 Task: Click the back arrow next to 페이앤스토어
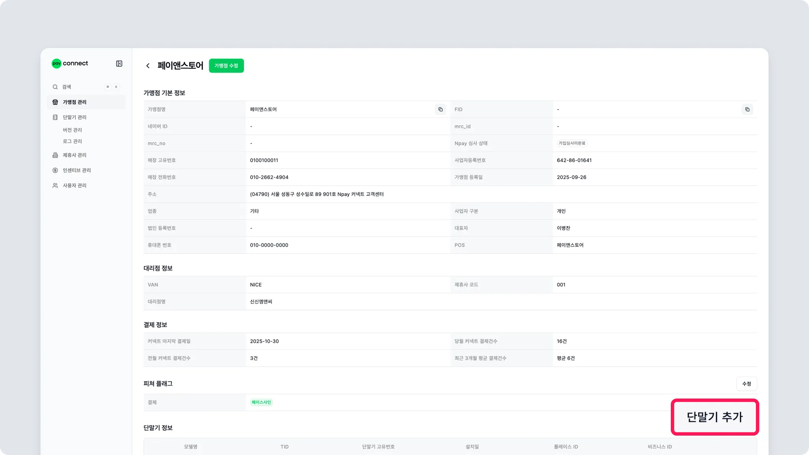point(148,66)
